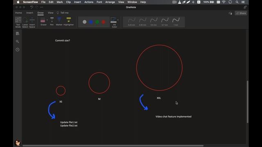Click the "M" label
Screen dimensions: 262x147
tap(99, 99)
